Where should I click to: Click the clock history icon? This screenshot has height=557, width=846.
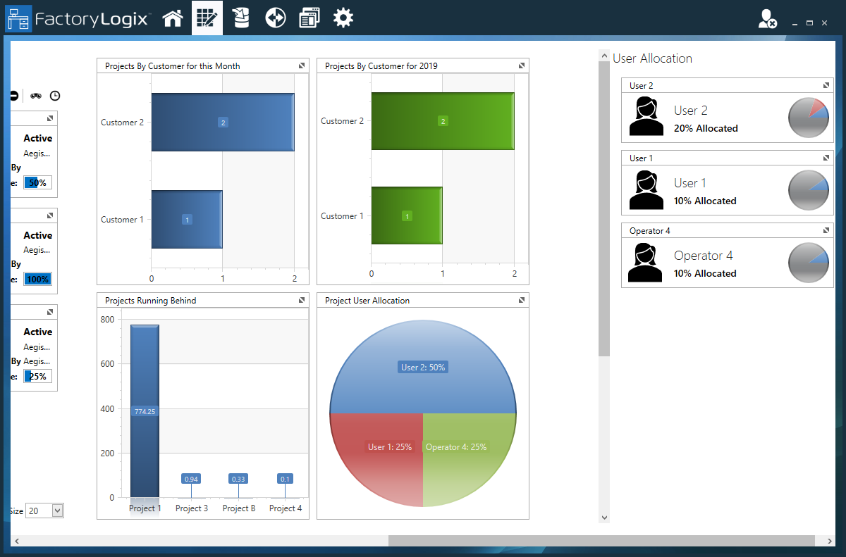[54, 95]
